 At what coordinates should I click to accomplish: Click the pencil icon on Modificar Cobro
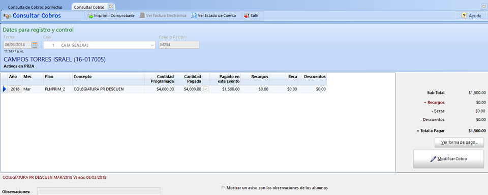[433, 159]
